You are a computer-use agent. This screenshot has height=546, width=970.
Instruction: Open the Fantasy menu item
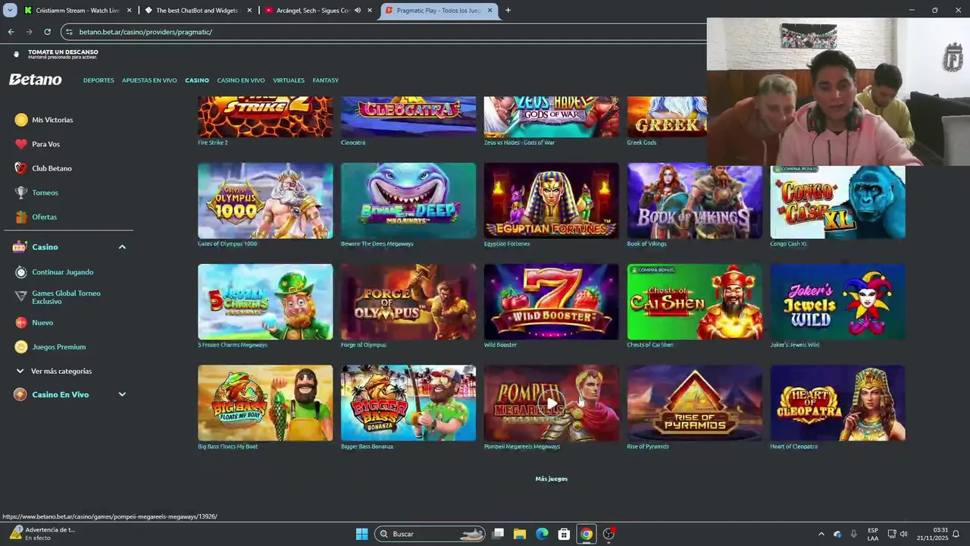point(326,80)
